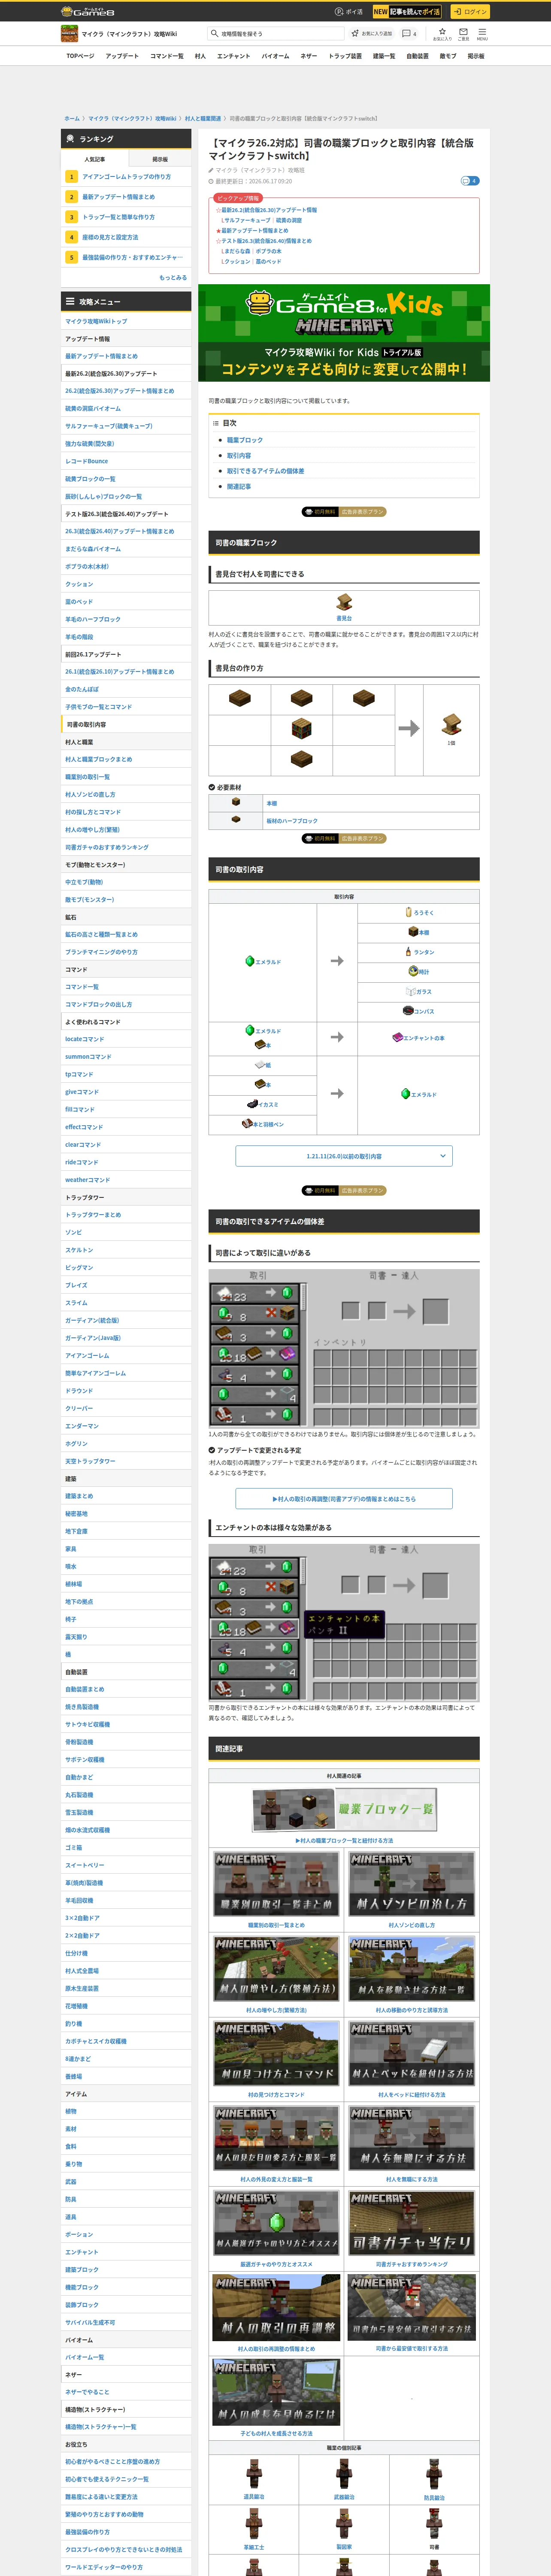Click the 時計 clock item
The width and height of the screenshot is (551, 2576).
(419, 971)
